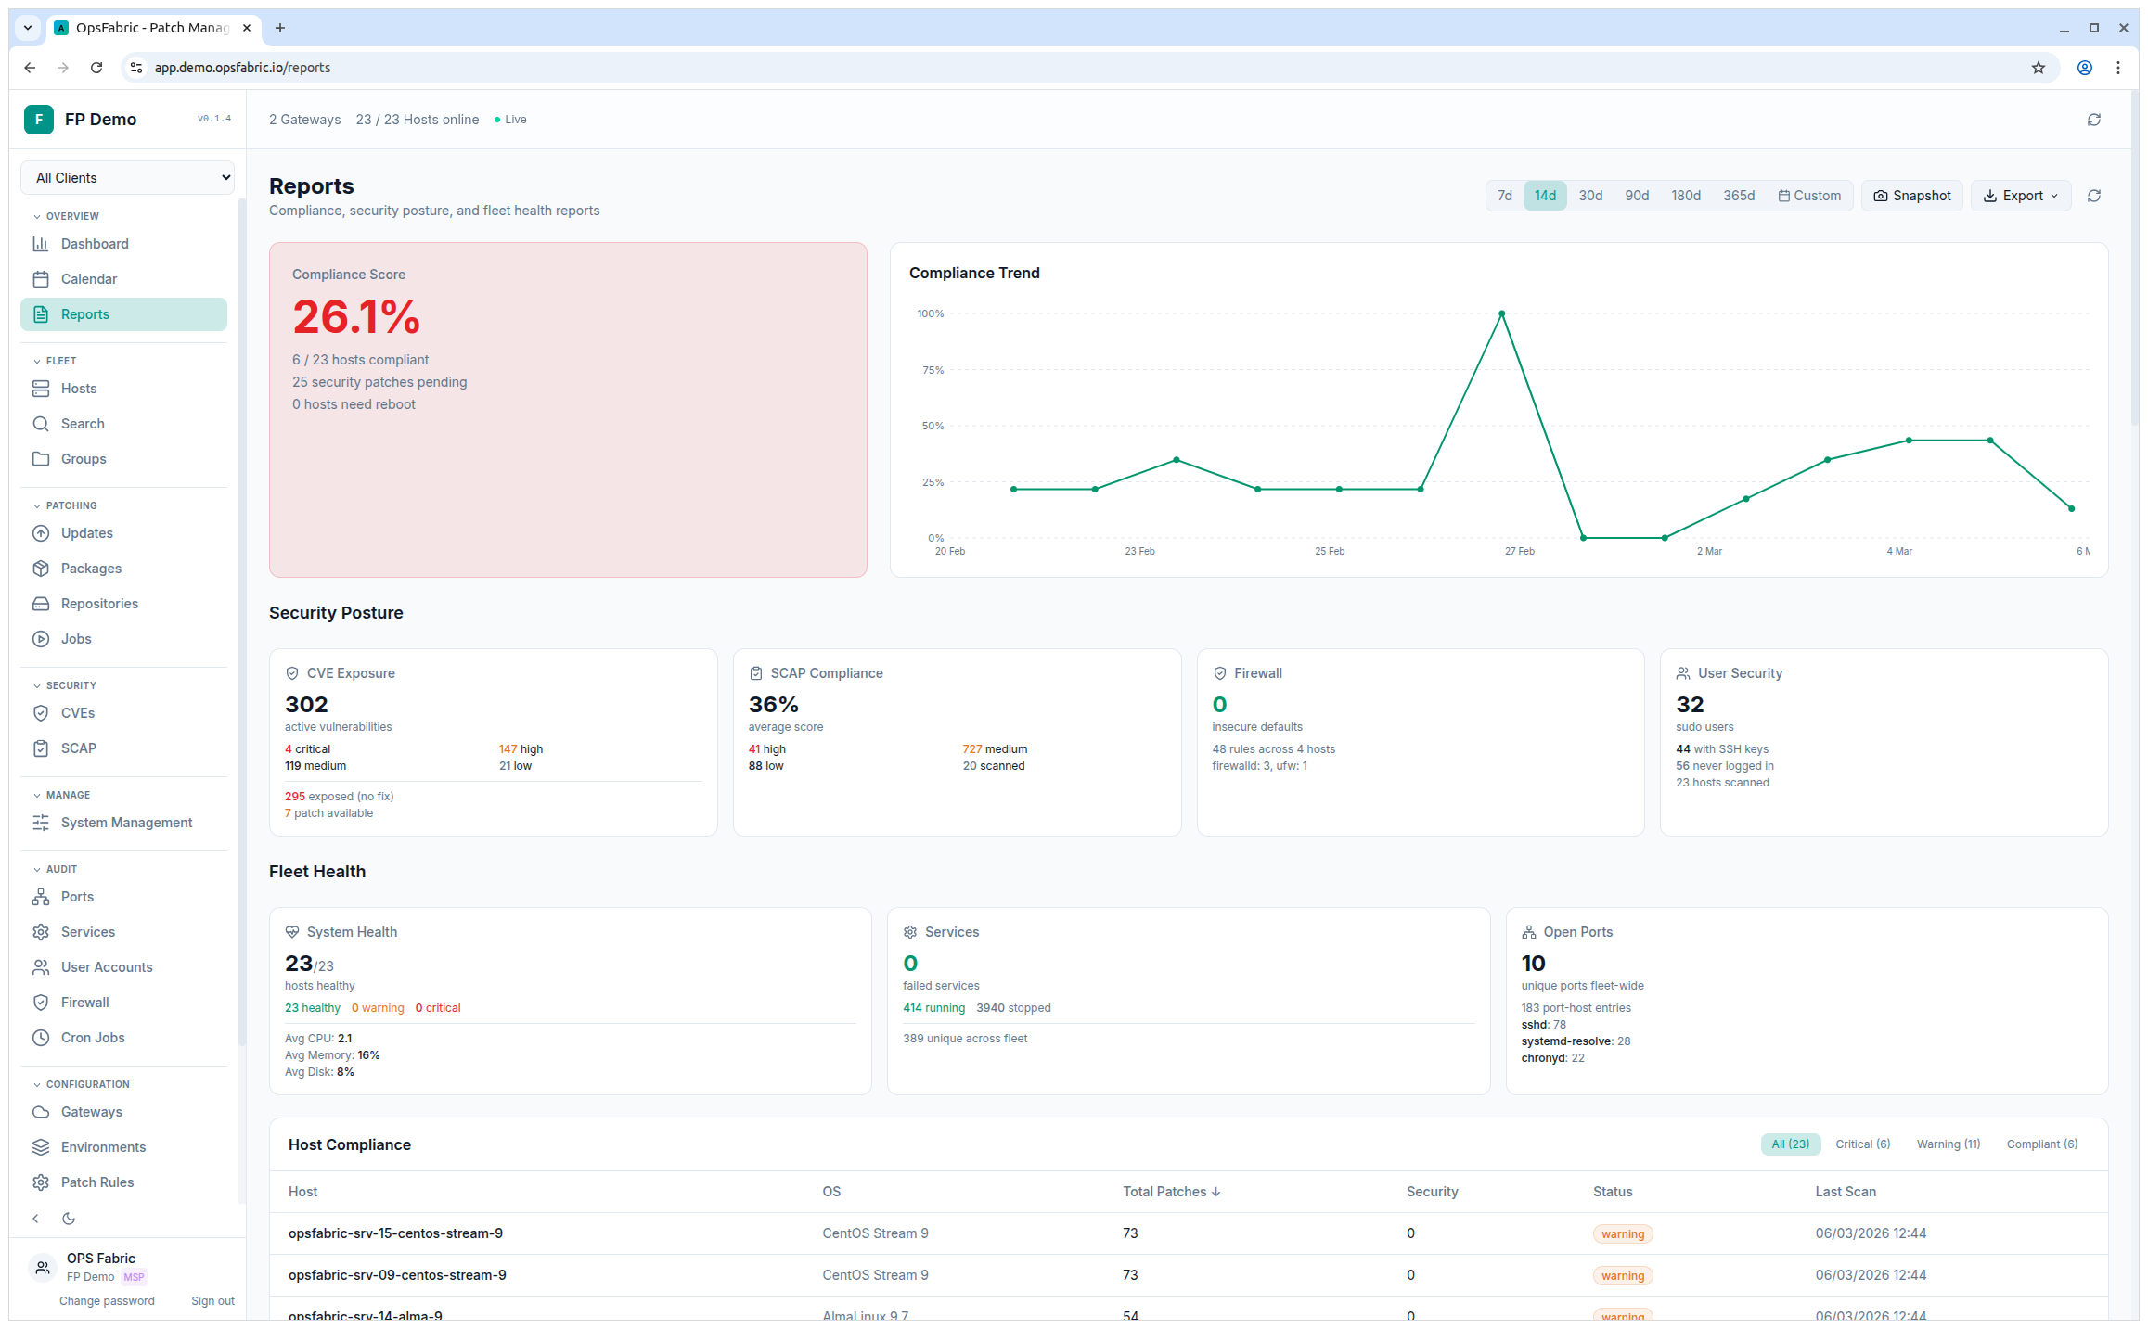
Task: Open the All Clients dropdown
Action: tap(127, 177)
